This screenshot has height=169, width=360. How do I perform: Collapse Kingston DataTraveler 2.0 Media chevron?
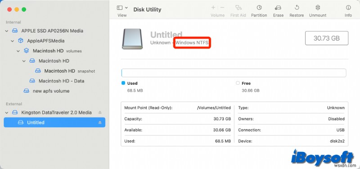pyautogui.click(x=7, y=112)
